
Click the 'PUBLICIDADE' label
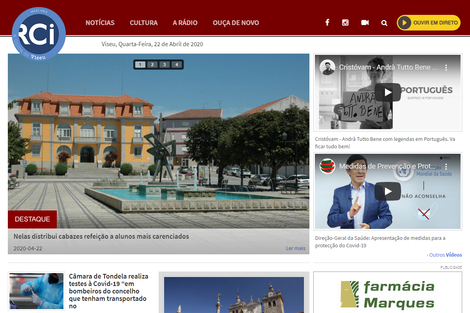click(451, 268)
